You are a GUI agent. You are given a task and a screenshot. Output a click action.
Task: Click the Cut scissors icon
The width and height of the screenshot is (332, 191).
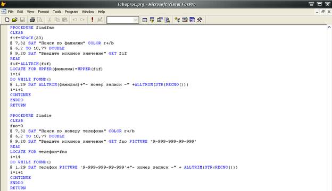(49, 20)
